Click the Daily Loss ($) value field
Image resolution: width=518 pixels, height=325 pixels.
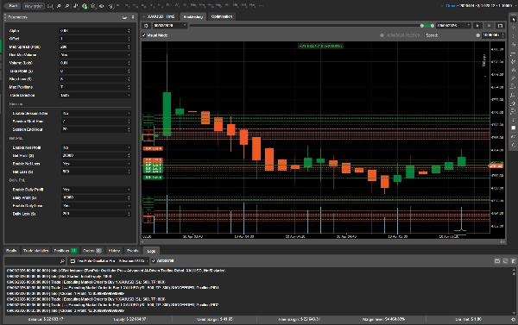[x=96, y=214]
